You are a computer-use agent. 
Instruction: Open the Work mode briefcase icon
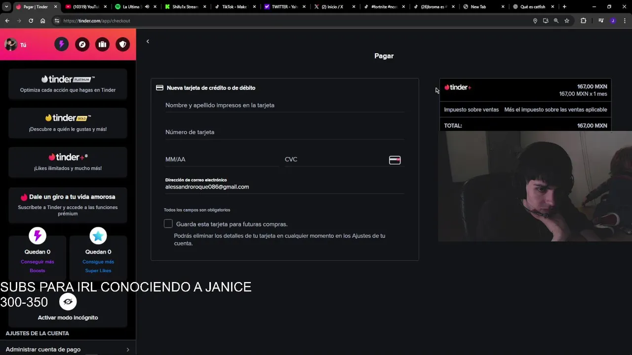click(102, 44)
